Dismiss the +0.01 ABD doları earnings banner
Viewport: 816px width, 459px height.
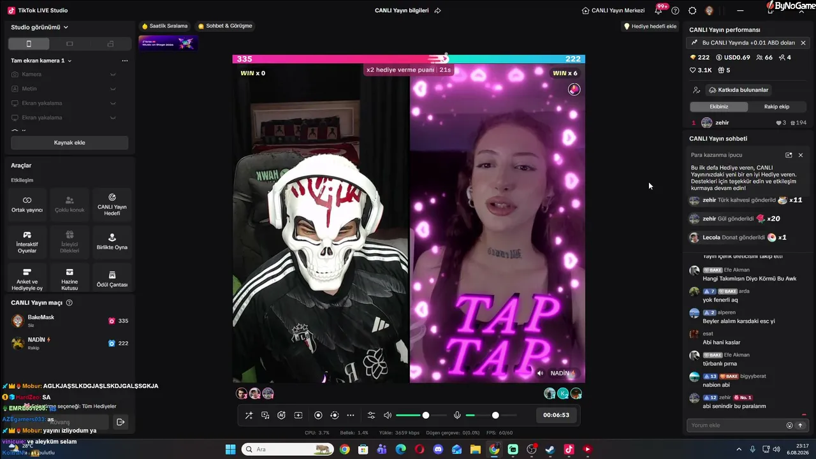tap(803, 43)
